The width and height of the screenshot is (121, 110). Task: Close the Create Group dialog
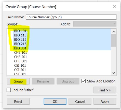click(x=115, y=7)
